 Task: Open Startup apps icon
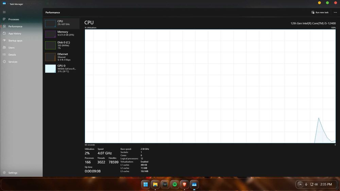4,40
